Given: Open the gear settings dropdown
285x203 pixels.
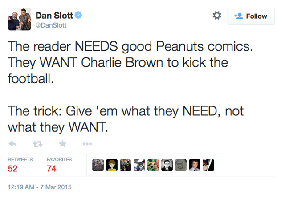Looking at the screenshot, I should (x=217, y=16).
